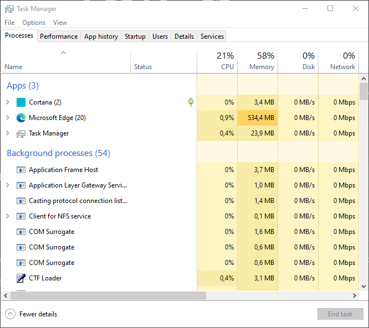Image resolution: width=369 pixels, height=328 pixels.
Task: Click the horizontal scrollbar left arrow
Action: [6, 295]
